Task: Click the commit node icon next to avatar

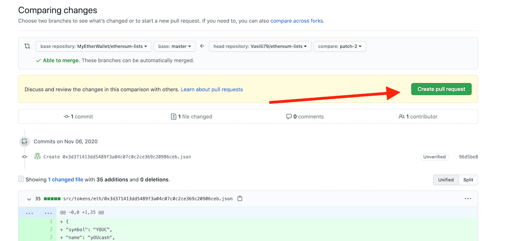Action: click(x=25, y=157)
